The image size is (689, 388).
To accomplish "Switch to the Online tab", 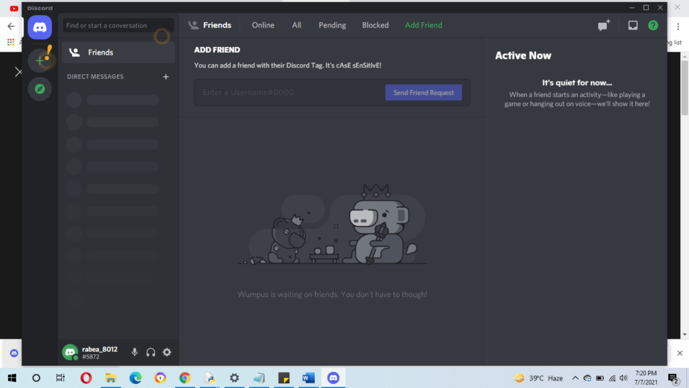I will click(263, 25).
